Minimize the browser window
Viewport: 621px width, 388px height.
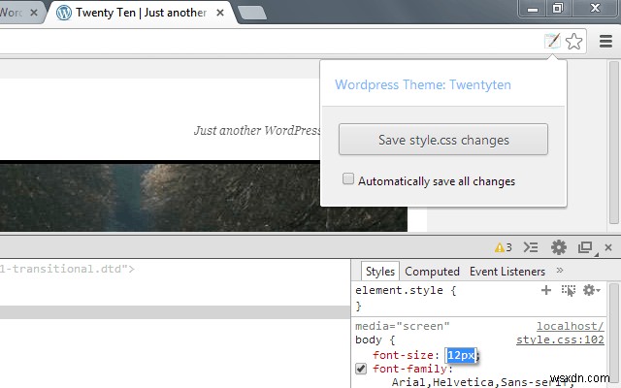click(x=533, y=9)
